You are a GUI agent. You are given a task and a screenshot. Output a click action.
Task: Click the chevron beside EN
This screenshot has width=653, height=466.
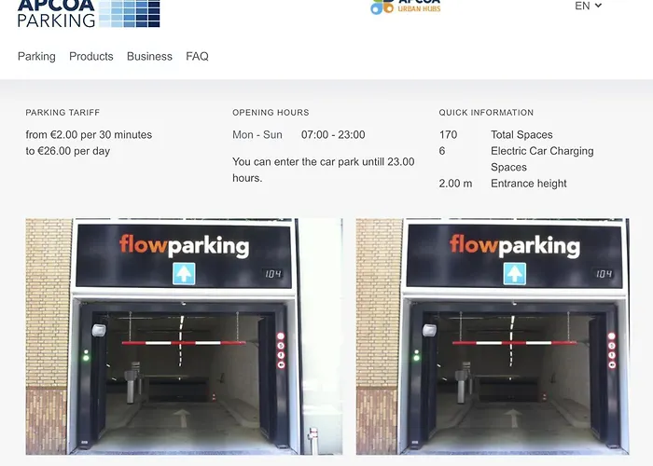click(598, 6)
